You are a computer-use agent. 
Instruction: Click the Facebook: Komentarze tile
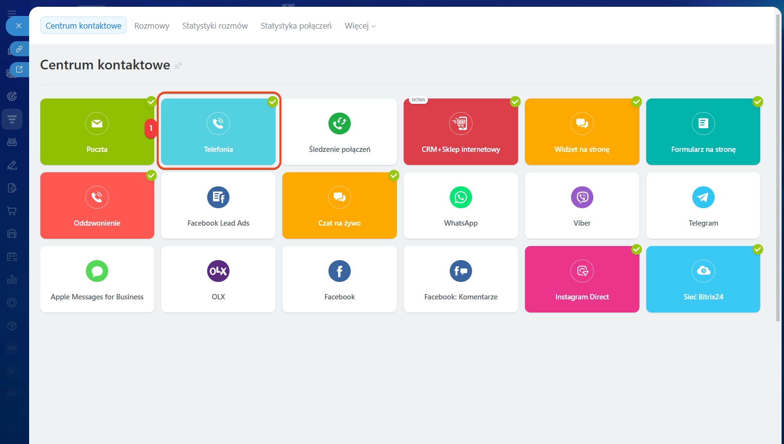coord(460,280)
